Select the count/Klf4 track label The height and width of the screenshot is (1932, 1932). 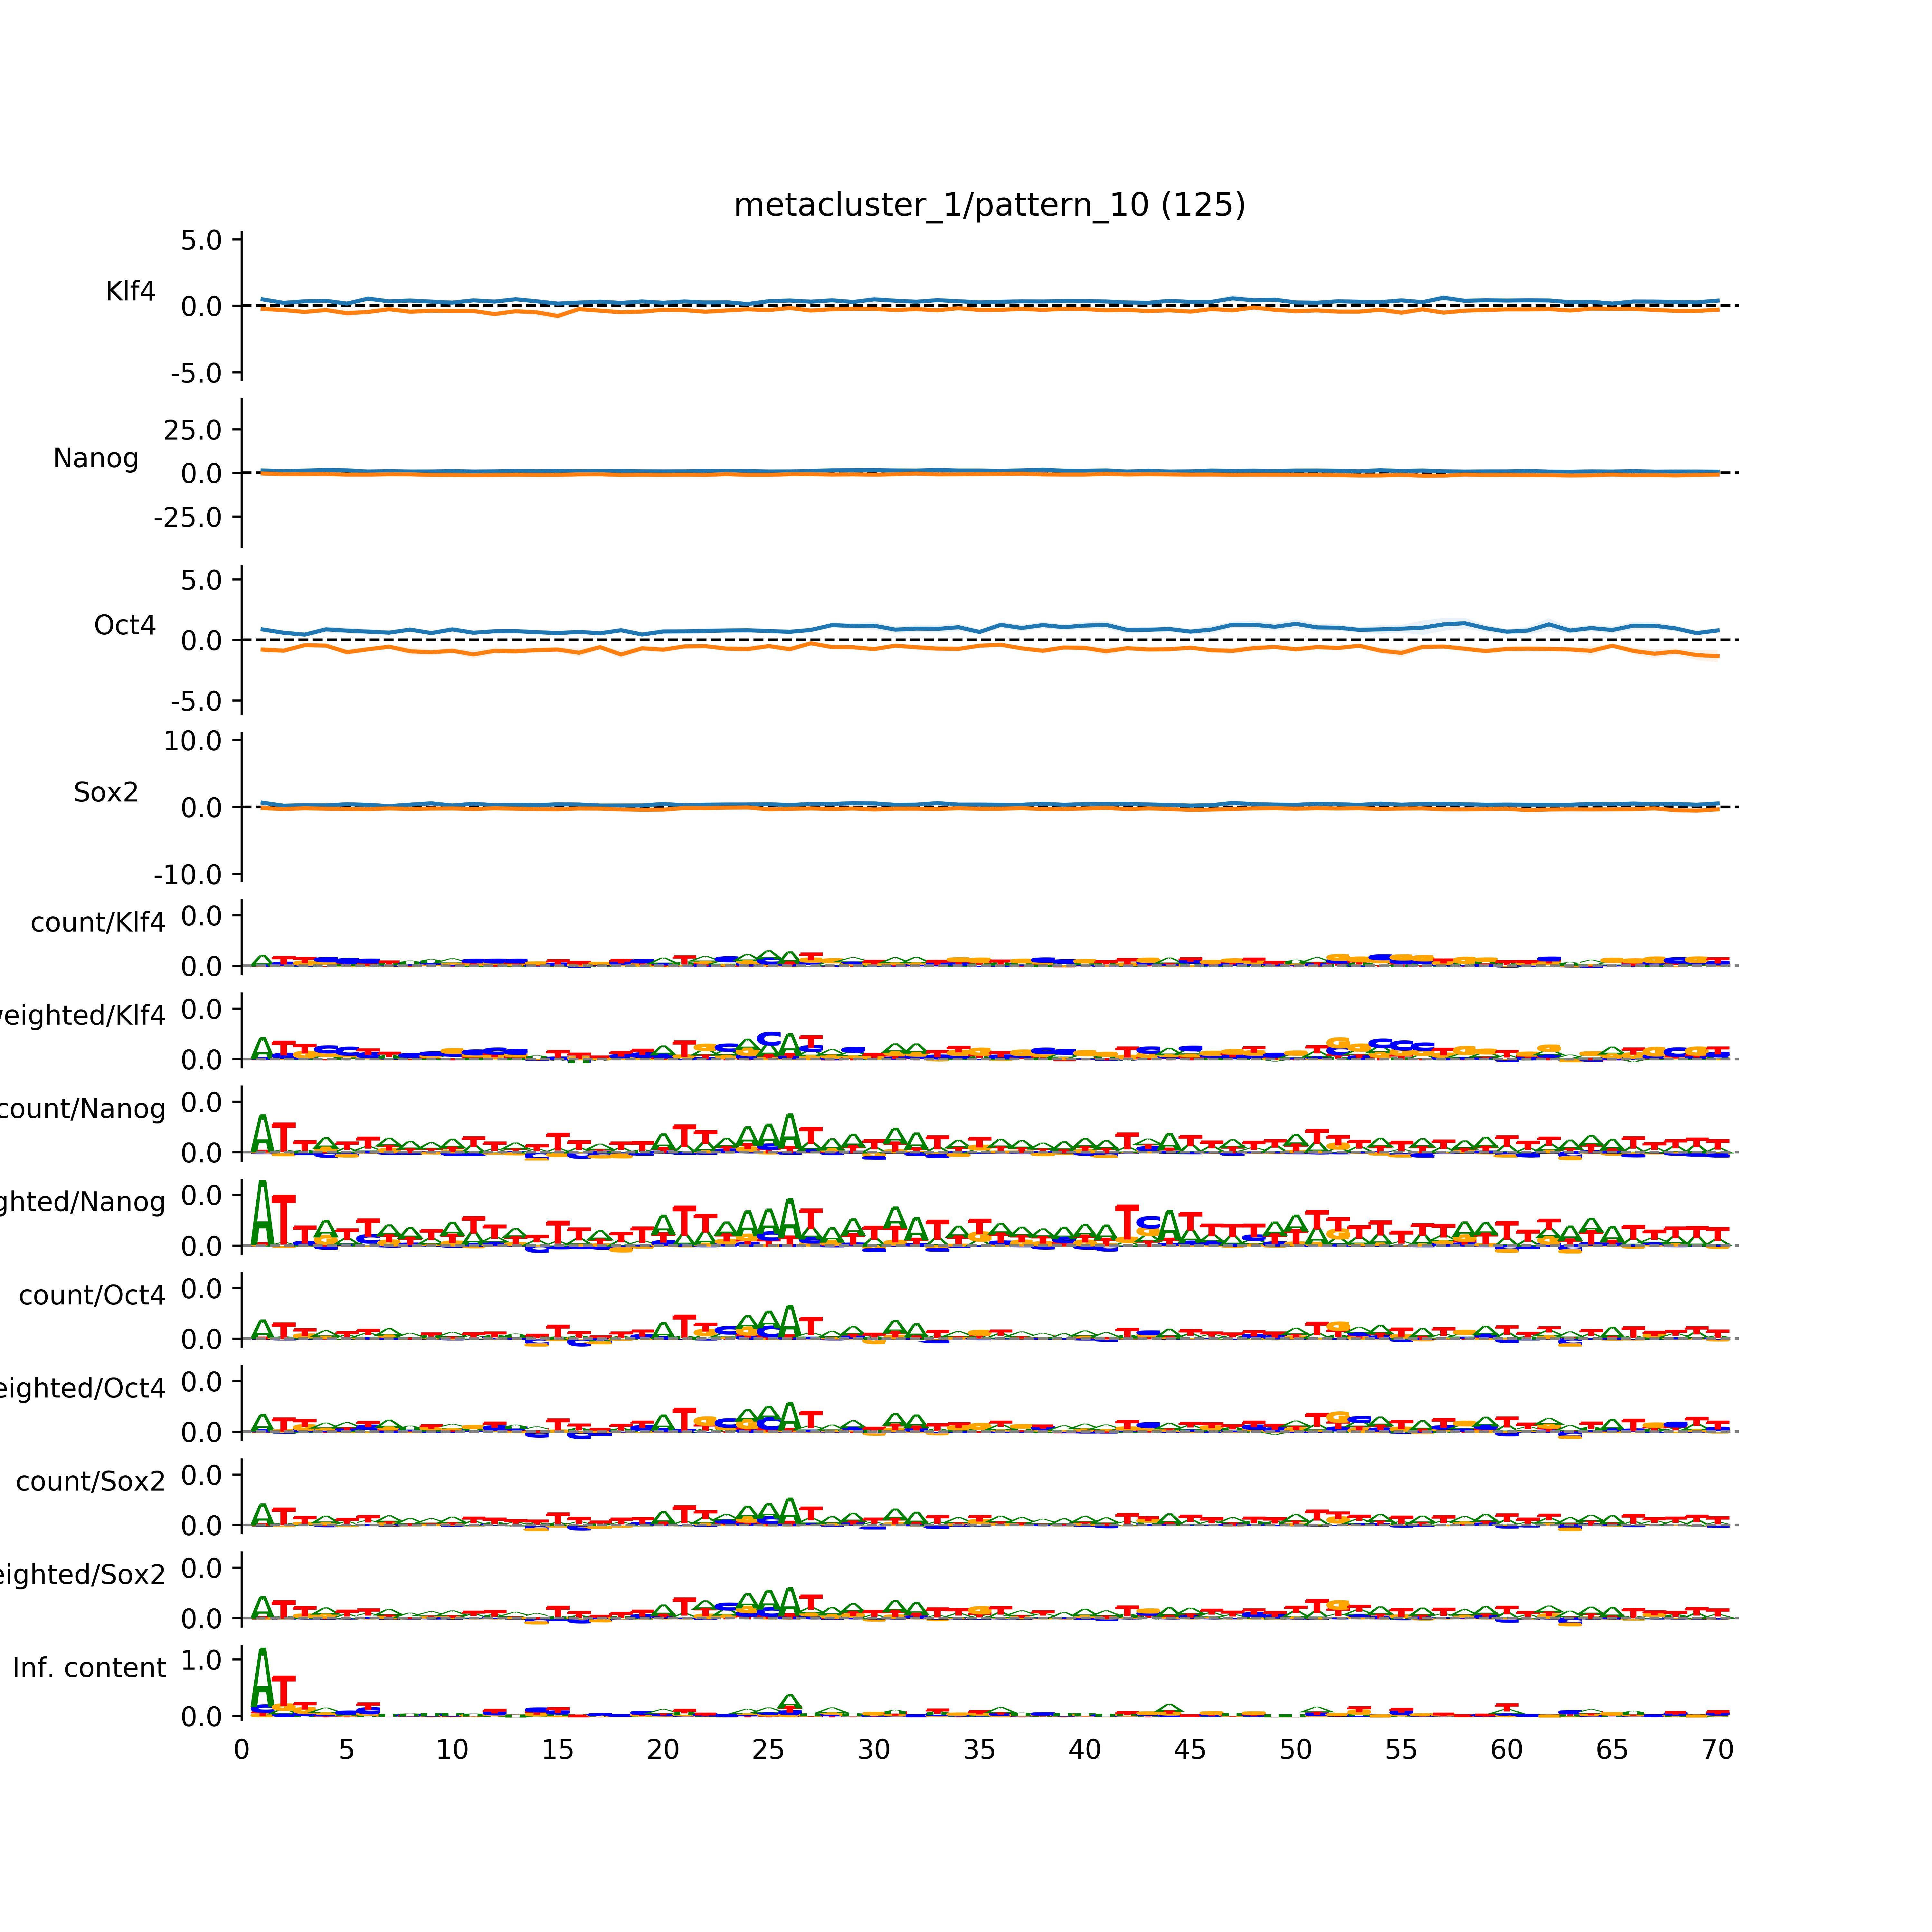point(98,922)
